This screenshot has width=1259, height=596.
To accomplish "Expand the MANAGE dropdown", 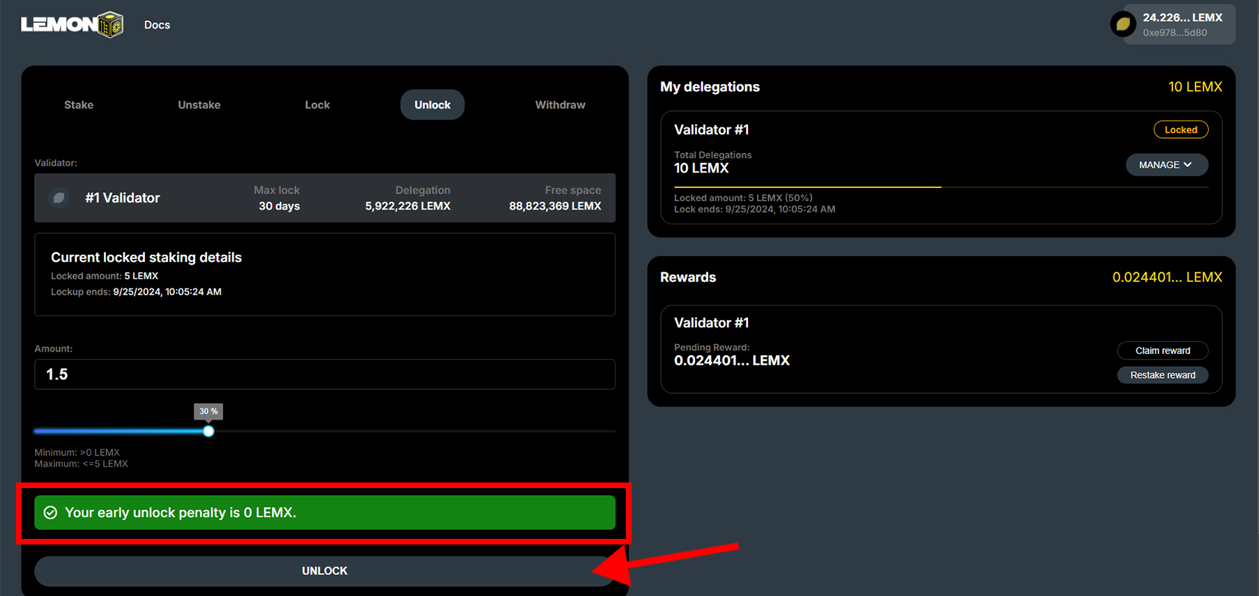I will point(1166,165).
